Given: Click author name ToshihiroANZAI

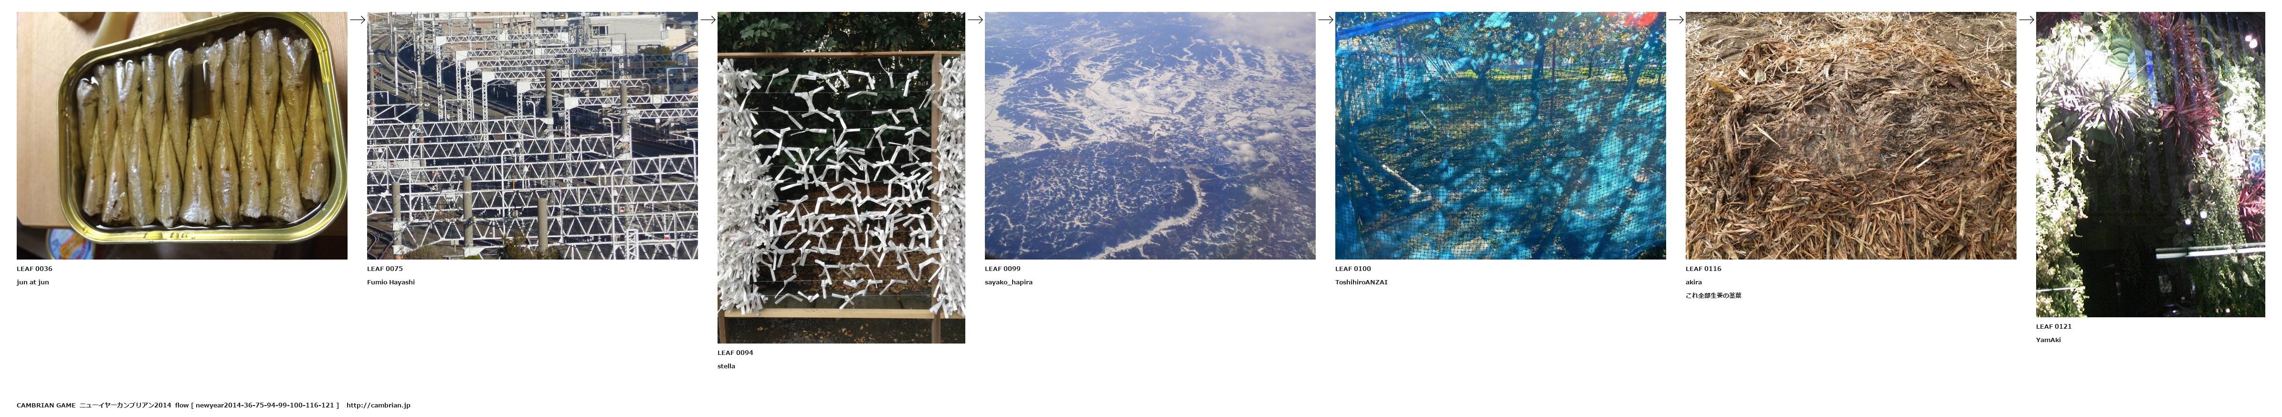Looking at the screenshot, I should 1362,282.
